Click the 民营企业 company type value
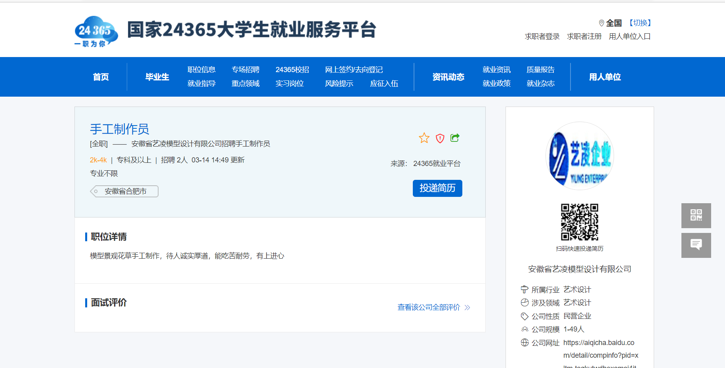Viewport: 725px width, 368px height. tap(577, 316)
